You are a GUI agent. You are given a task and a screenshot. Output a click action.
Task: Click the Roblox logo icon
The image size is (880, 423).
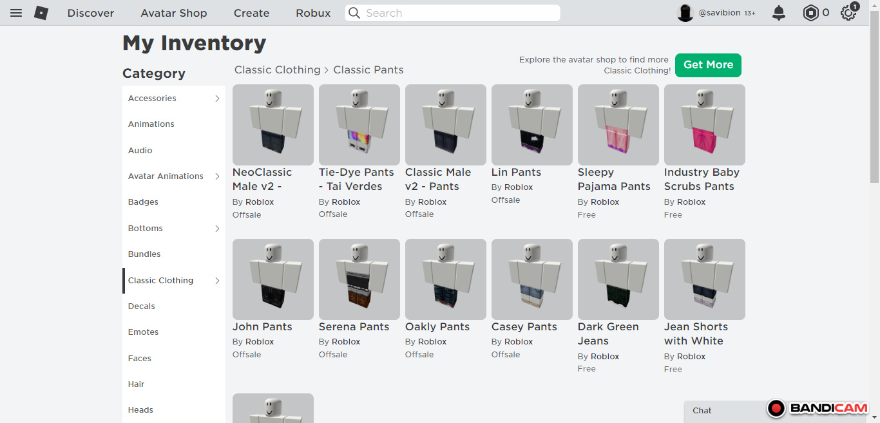click(x=41, y=13)
